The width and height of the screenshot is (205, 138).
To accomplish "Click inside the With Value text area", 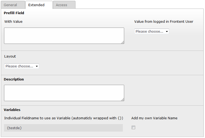I will 64,36.
